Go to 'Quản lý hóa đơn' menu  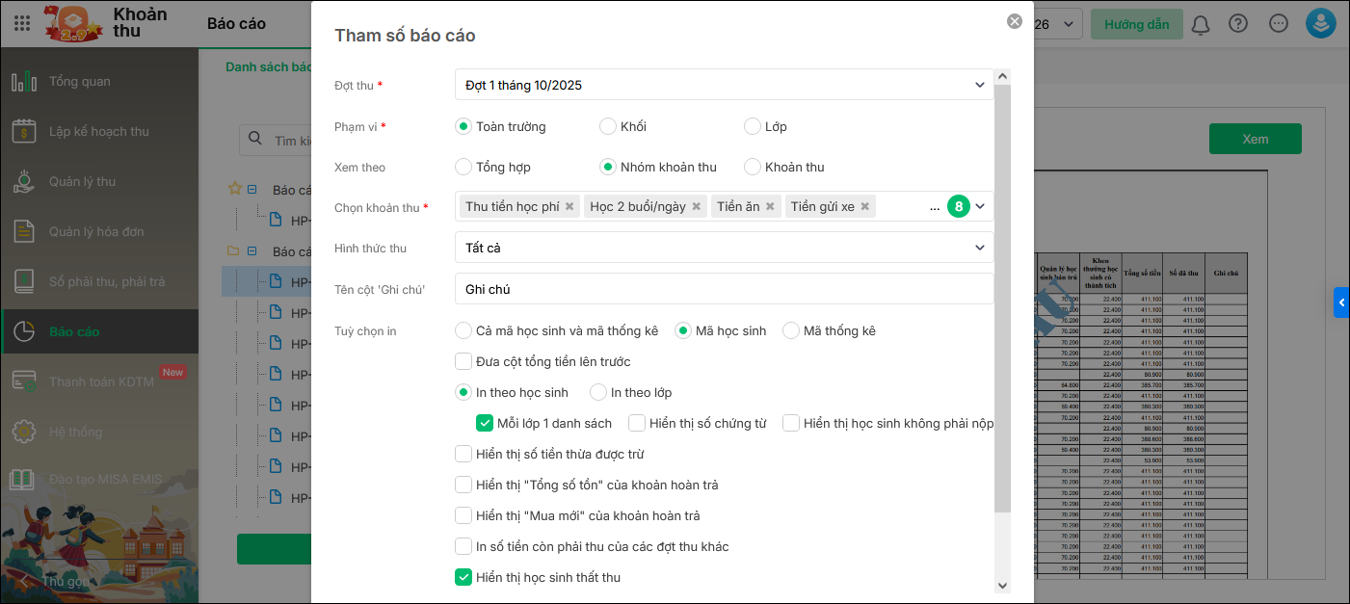tap(95, 231)
